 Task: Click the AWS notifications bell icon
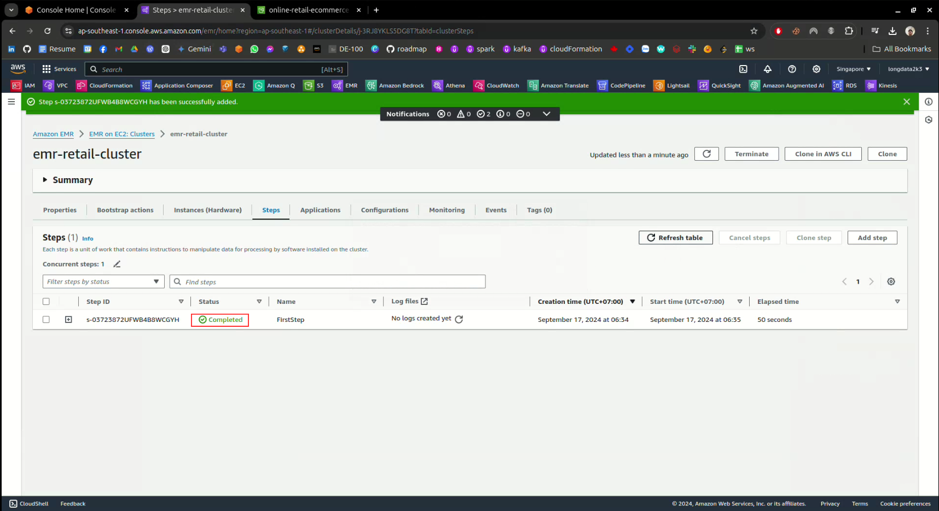point(767,69)
